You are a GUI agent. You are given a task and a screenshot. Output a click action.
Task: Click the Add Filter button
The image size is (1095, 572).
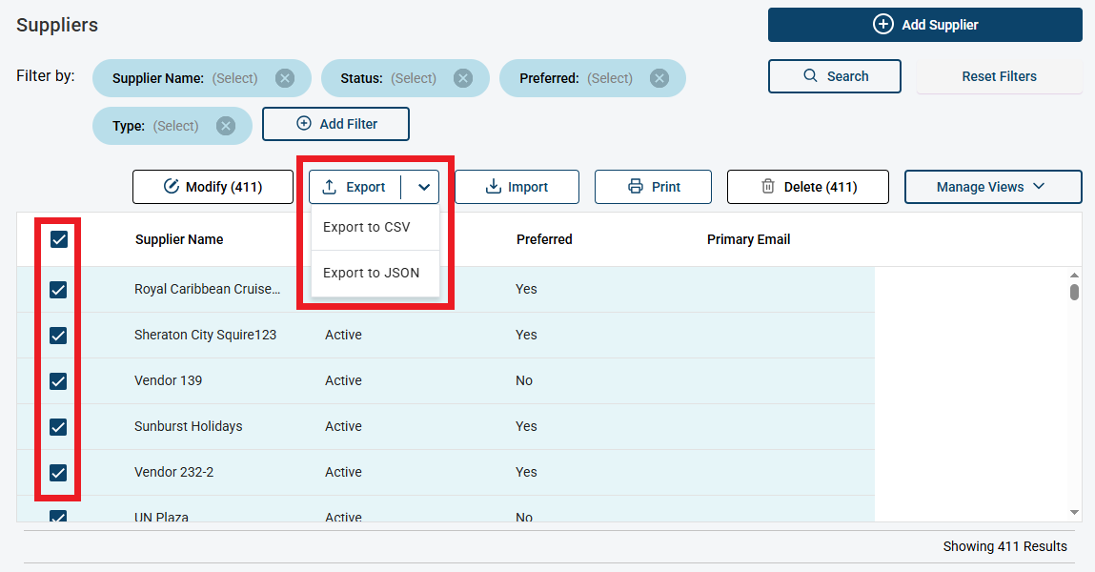click(x=335, y=124)
